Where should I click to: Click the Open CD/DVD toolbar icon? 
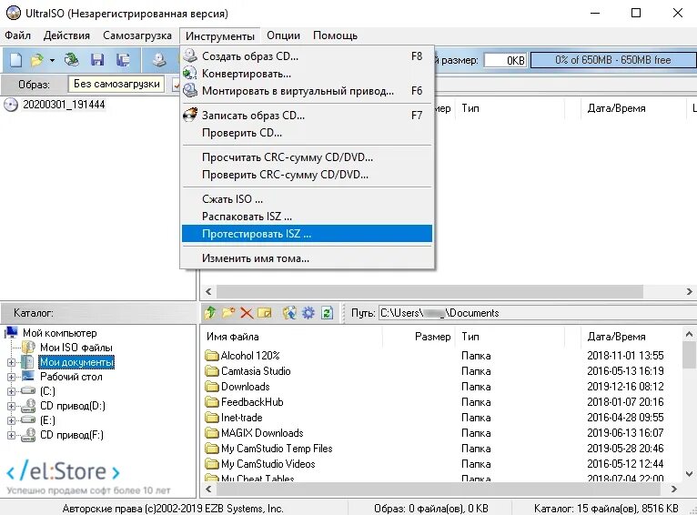tap(71, 59)
